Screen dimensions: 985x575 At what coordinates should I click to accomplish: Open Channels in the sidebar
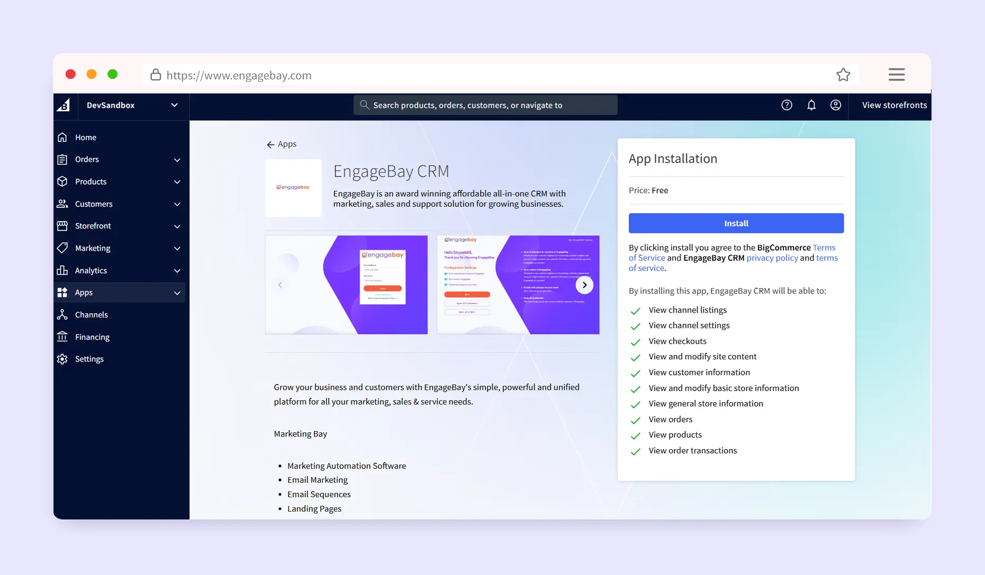(x=91, y=315)
